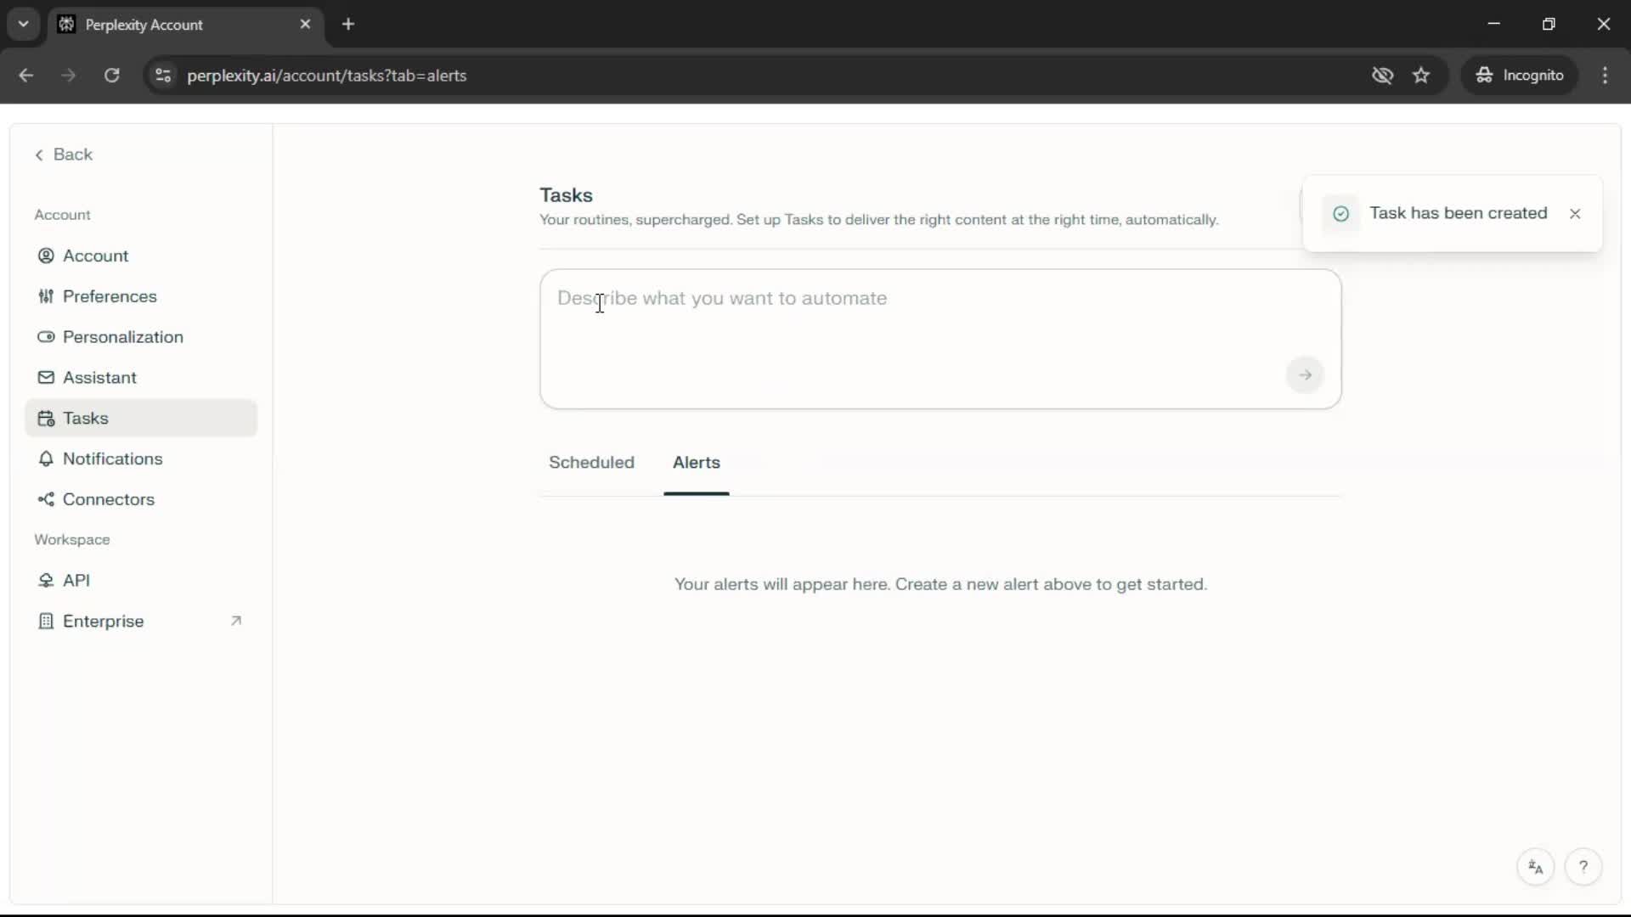This screenshot has height=917, width=1631.
Task: Open Chrome three-dot menu
Action: pyautogui.click(x=1605, y=76)
